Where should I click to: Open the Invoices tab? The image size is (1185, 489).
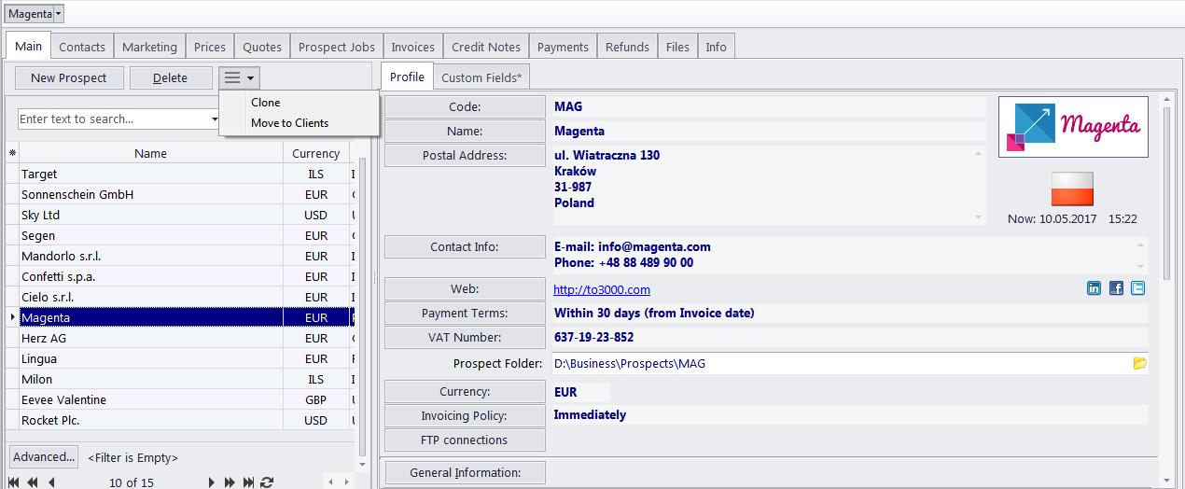click(412, 47)
